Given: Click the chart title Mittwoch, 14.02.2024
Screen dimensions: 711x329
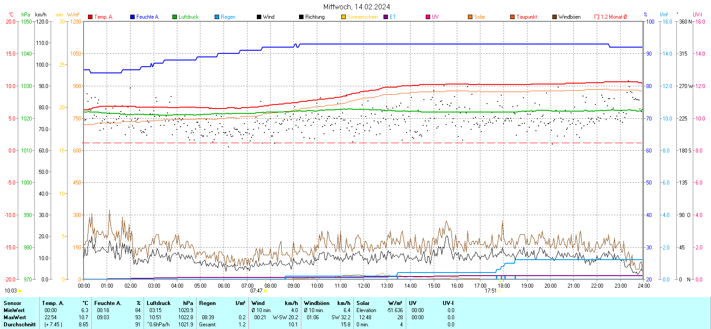Looking at the screenshot, I should click(x=356, y=7).
